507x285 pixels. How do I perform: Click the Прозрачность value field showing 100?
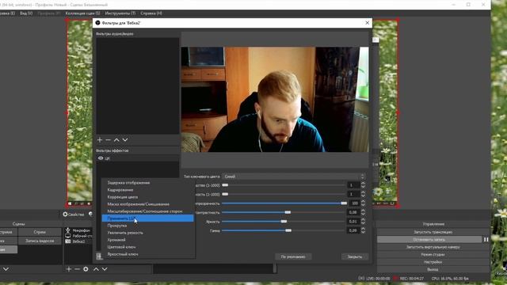[x=354, y=203]
